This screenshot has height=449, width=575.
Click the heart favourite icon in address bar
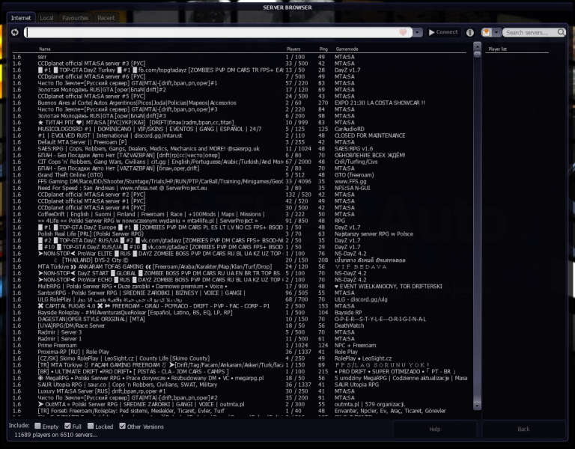click(x=404, y=32)
